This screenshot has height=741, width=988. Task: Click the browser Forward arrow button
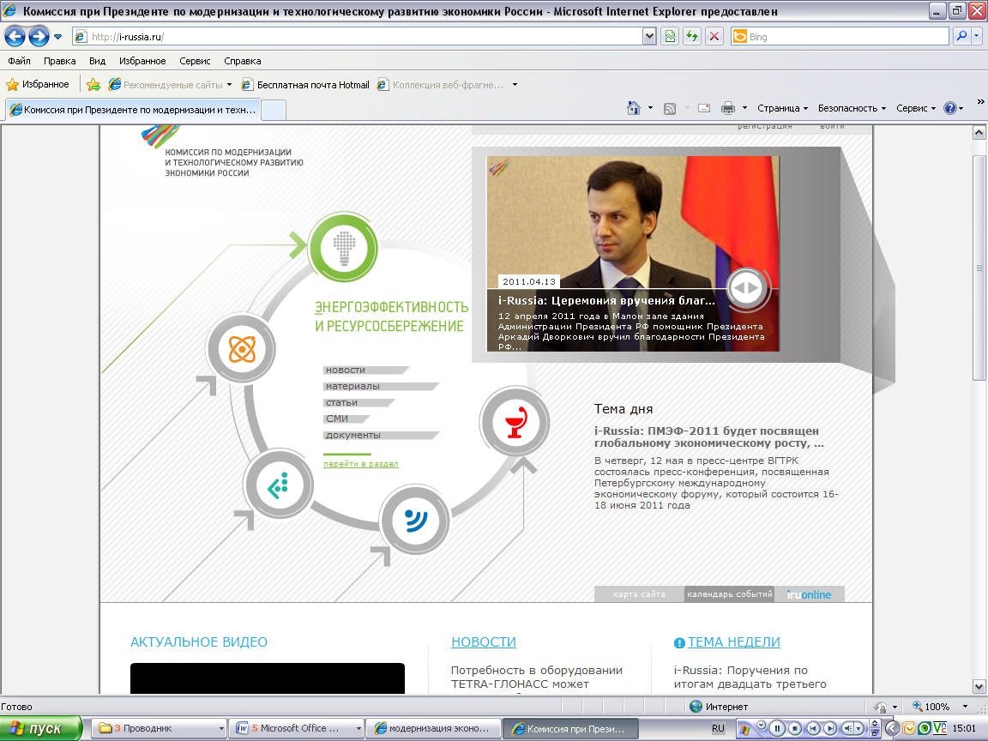[x=39, y=37]
